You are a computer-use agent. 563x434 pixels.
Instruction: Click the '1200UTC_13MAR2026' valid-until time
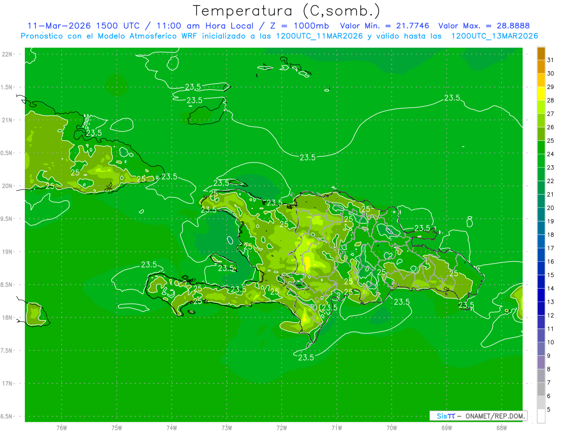[x=495, y=36]
